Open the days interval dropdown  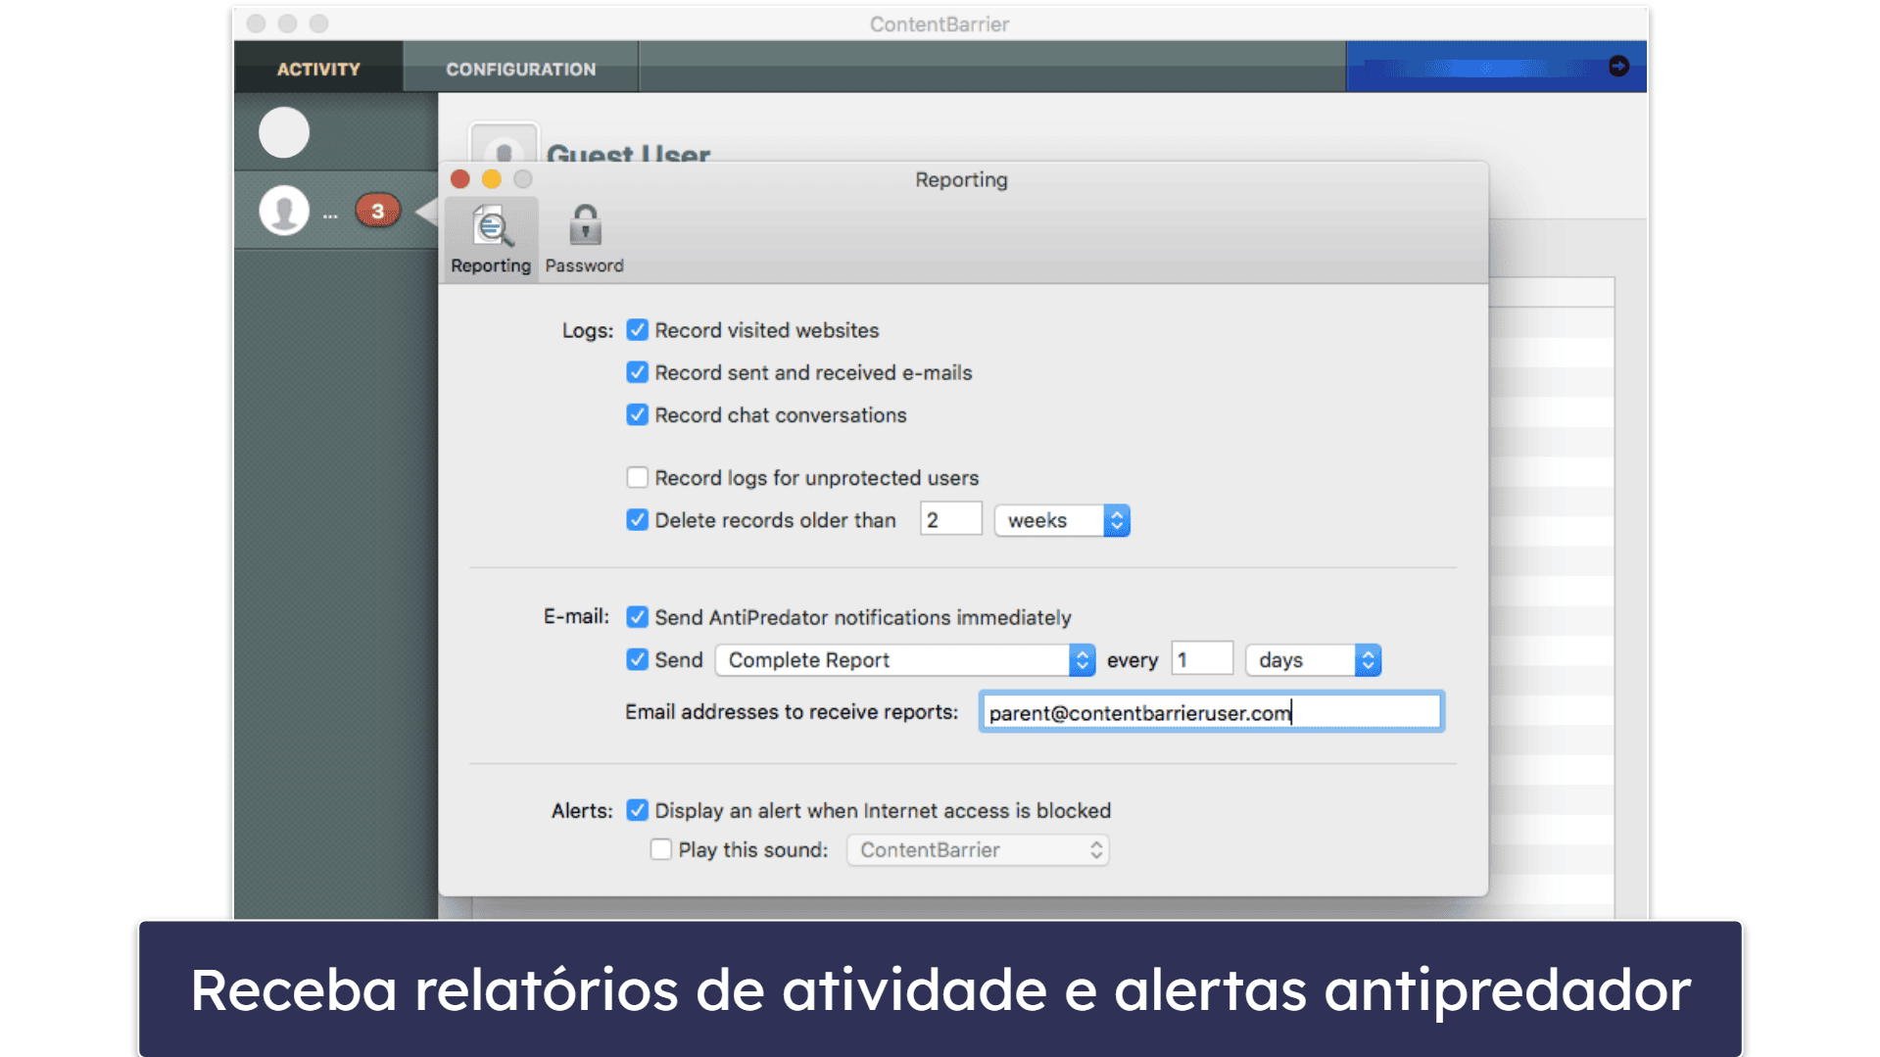1313,660
